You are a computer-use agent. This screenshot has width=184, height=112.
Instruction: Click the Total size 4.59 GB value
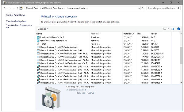pyautogui.click(x=90, y=93)
